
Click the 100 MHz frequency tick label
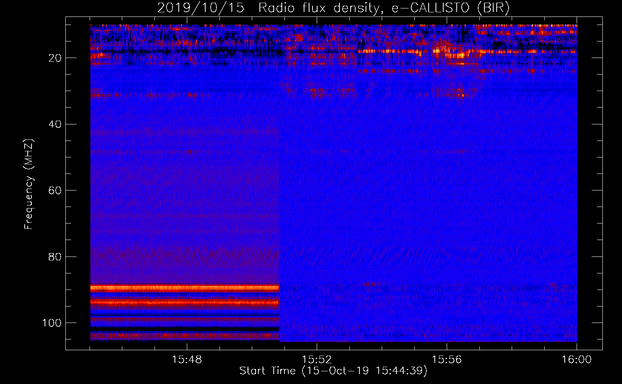(52, 323)
